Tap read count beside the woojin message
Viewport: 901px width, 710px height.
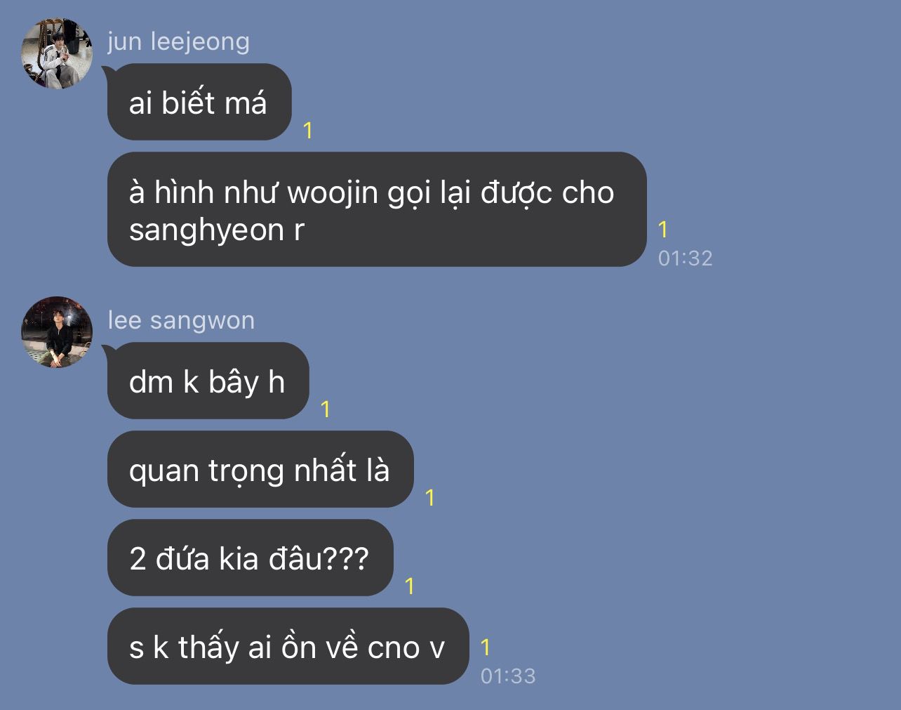tap(662, 229)
